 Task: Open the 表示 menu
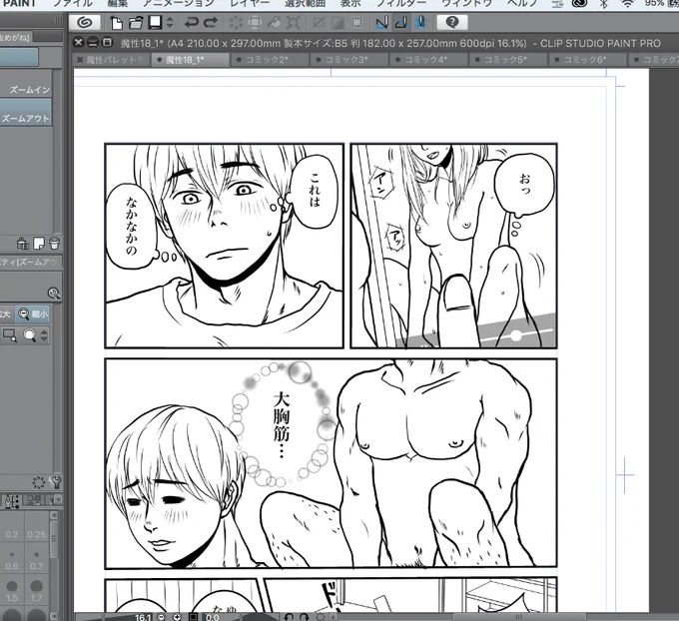pyautogui.click(x=350, y=3)
